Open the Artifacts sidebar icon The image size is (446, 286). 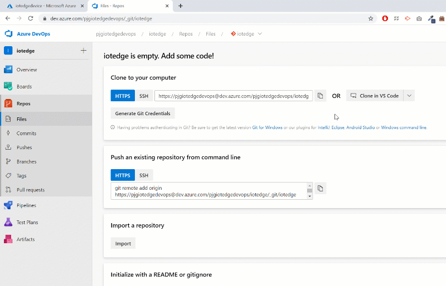(x=8, y=239)
